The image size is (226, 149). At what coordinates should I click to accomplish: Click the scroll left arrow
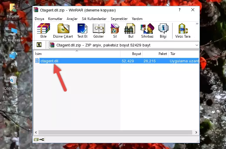36,132
